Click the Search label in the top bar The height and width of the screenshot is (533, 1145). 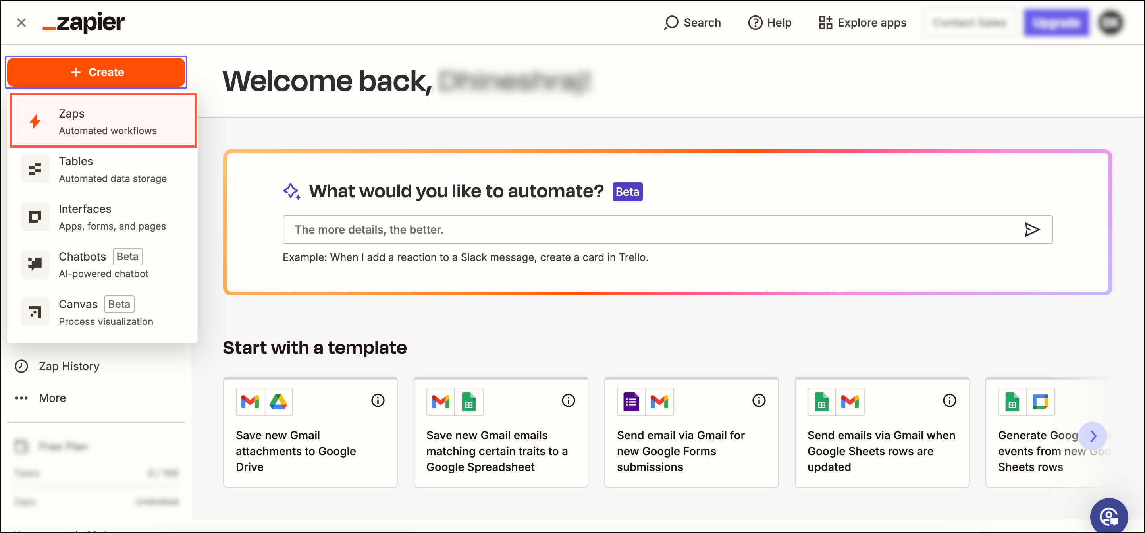pos(702,23)
